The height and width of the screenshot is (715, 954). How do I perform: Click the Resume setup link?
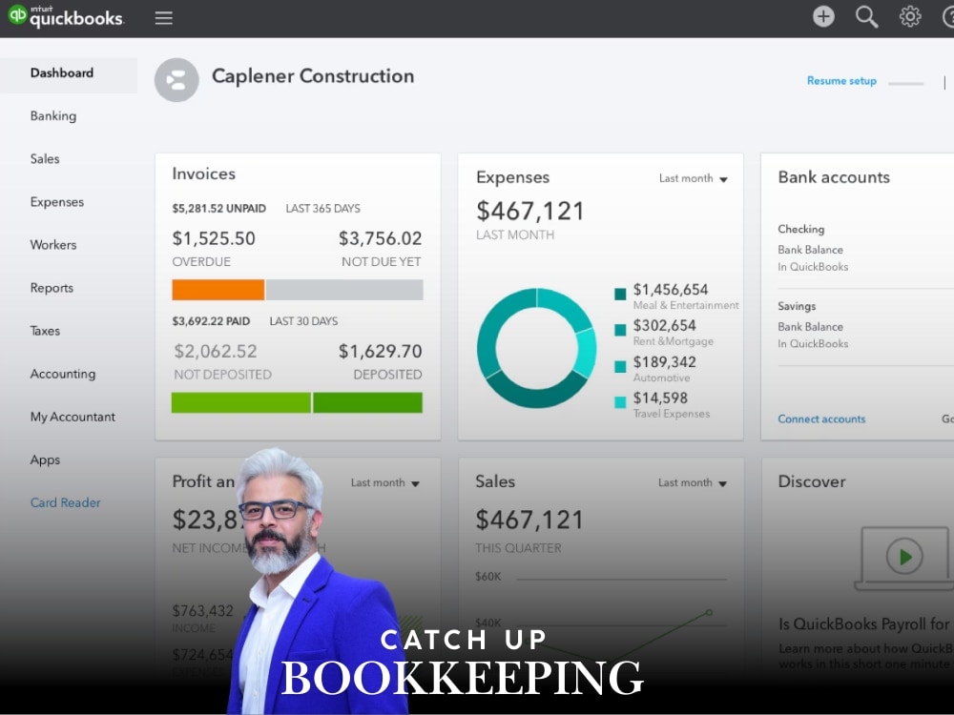click(x=841, y=81)
